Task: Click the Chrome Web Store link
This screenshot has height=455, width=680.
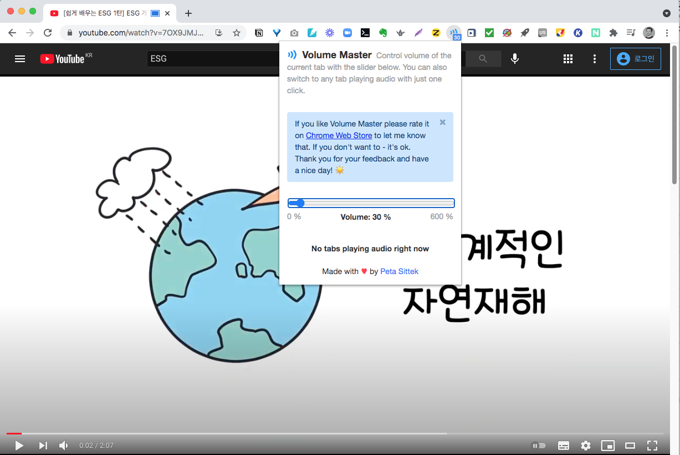Action: 339,135
